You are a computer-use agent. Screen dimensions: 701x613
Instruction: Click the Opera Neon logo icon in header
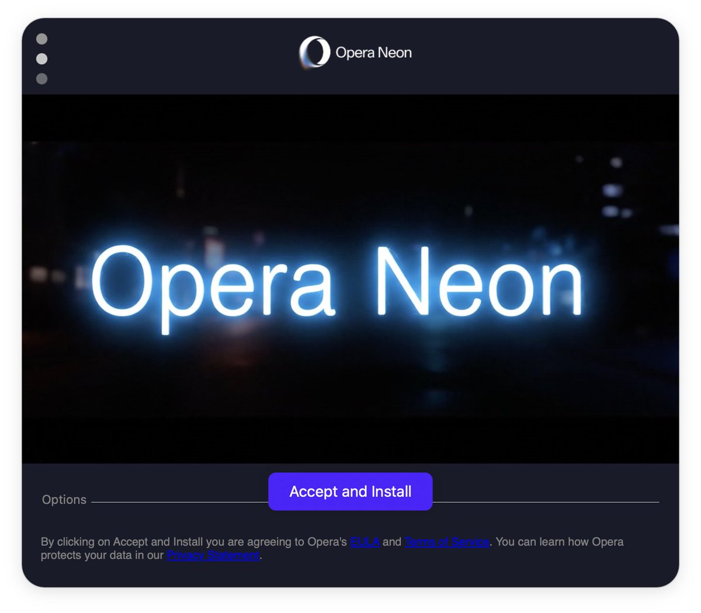pyautogui.click(x=315, y=53)
